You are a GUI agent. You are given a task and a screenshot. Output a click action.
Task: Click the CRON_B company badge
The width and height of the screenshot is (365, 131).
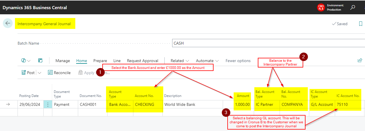pyautogui.click(x=320, y=7)
